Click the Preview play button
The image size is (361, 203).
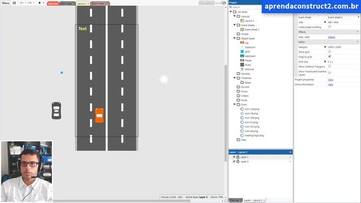click(39, 3)
